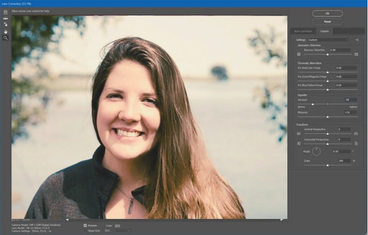The height and width of the screenshot is (235, 368).
Task: Uncheck the Preview checkbox
Action: pos(86,226)
